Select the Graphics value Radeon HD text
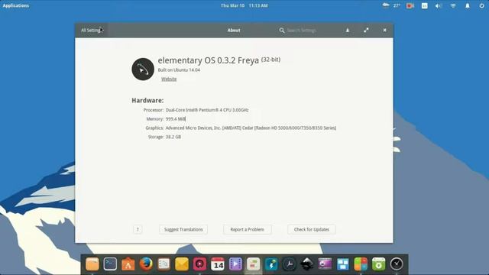The width and height of the screenshot is (489, 275). [x=251, y=128]
